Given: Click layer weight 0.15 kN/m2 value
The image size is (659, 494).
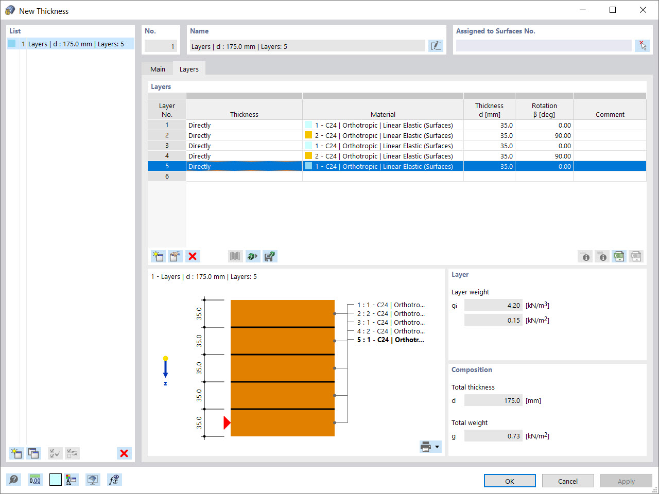Looking at the screenshot, I should coord(493,320).
